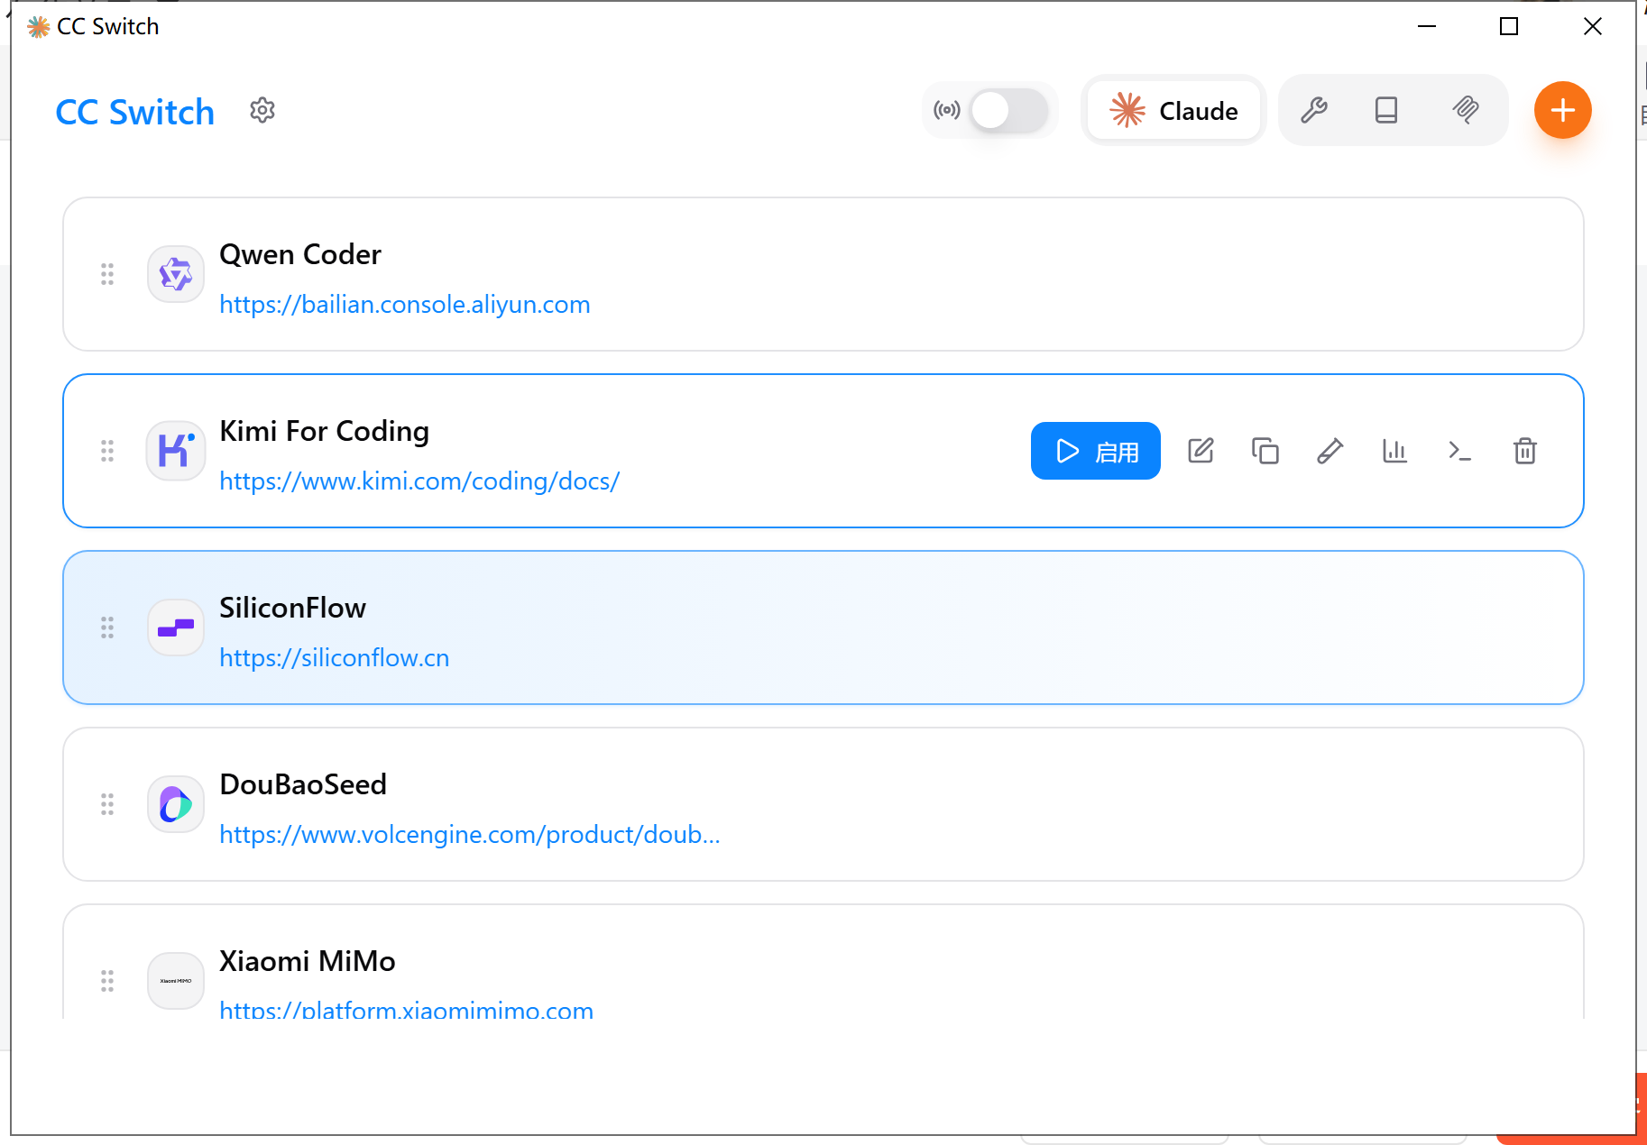Add a new provider with plus button
The width and height of the screenshot is (1647, 1145).
(x=1563, y=110)
